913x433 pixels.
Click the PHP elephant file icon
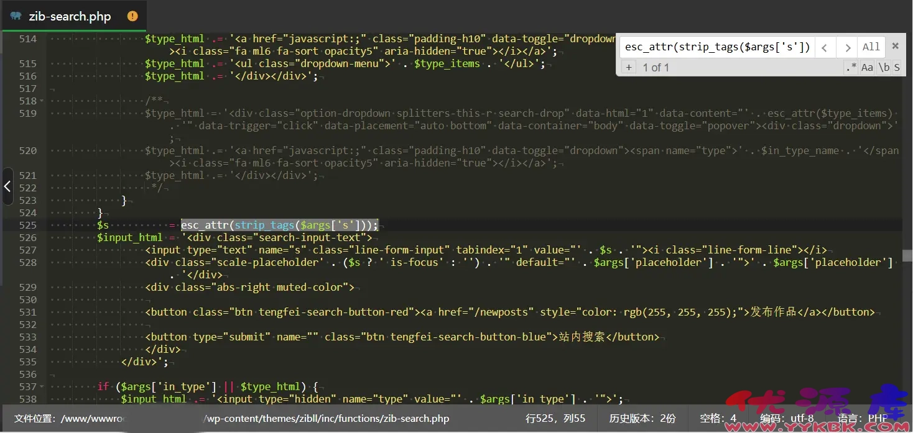point(16,17)
